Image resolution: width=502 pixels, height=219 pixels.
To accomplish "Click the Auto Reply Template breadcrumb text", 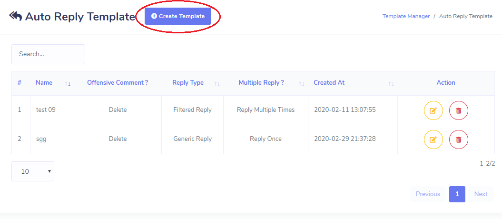I will (x=466, y=16).
